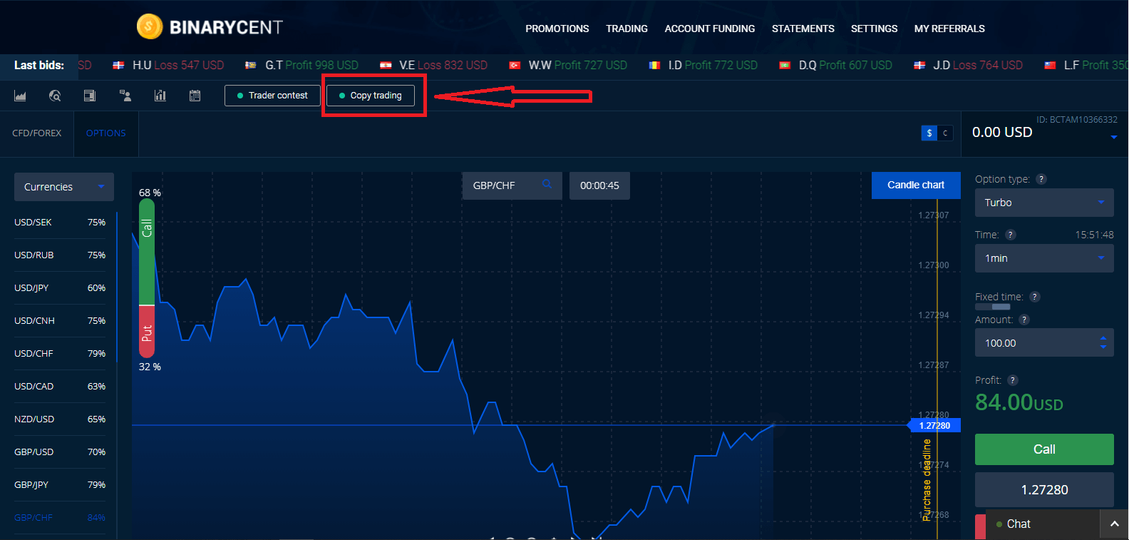Click the Call/Put sentiment bar

(147, 284)
